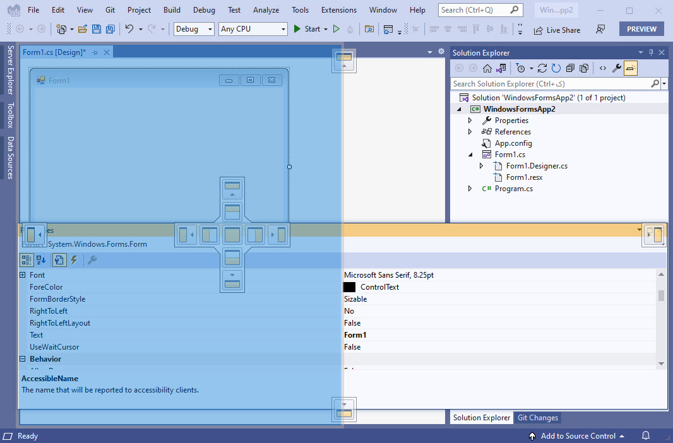
Task: Click the Search Solution Explorer field
Action: click(x=549, y=84)
